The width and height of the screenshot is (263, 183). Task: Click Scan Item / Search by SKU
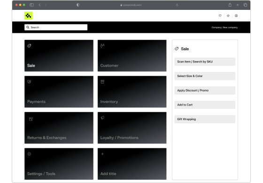(x=205, y=61)
